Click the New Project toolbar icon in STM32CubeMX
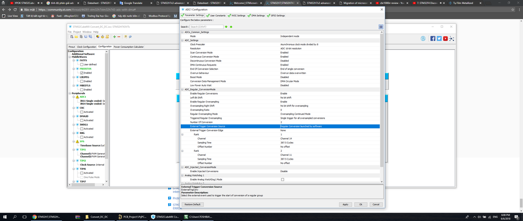 pyautogui.click(x=72, y=37)
